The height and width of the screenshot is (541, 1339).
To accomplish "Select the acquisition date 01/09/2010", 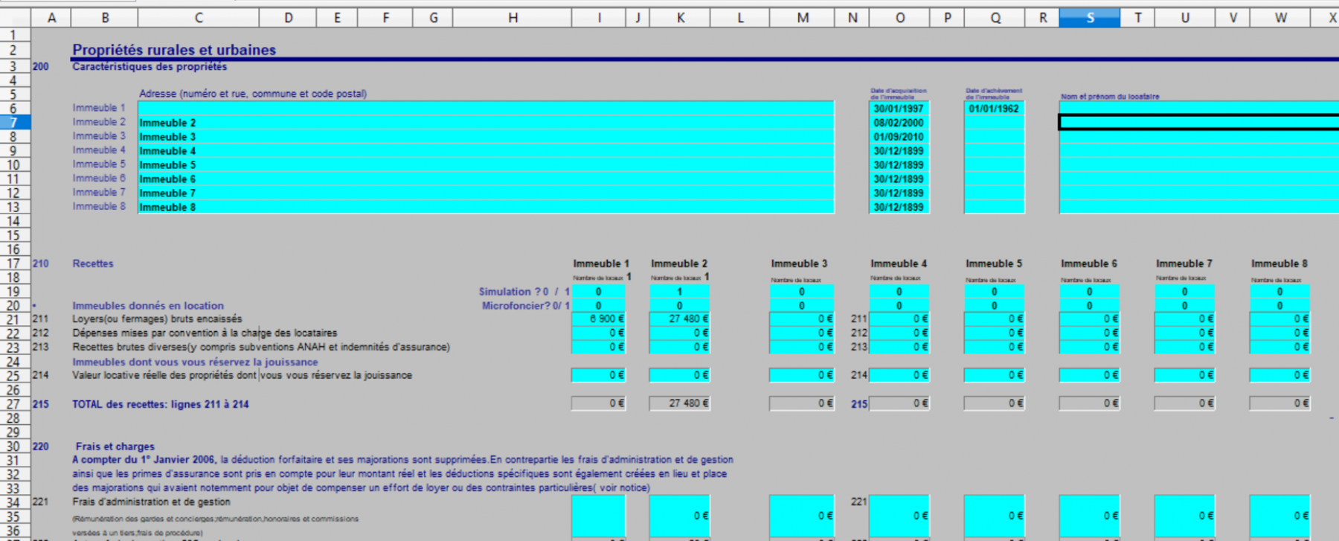I will coord(899,137).
